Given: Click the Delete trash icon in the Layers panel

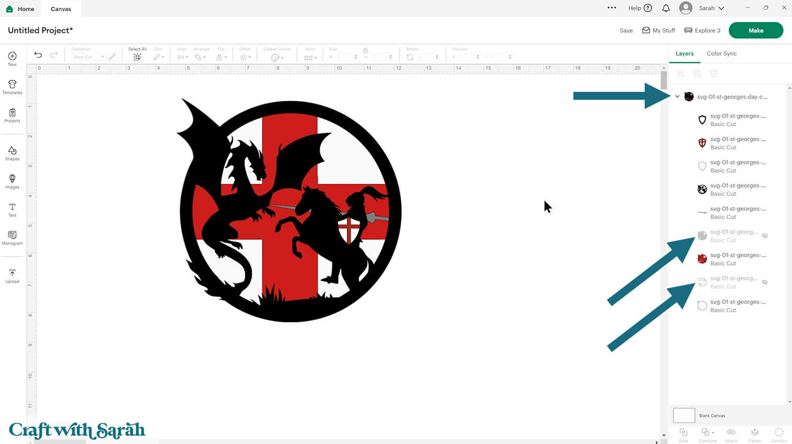Looking at the screenshot, I should click(714, 73).
